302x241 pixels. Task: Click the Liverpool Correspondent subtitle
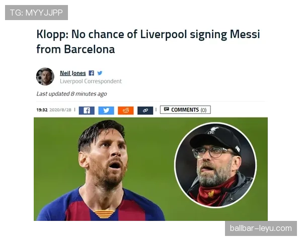coord(91,81)
